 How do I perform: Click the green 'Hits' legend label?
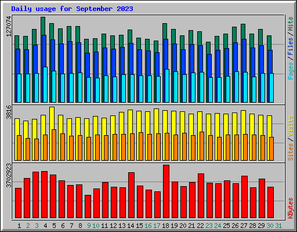pos(290,24)
